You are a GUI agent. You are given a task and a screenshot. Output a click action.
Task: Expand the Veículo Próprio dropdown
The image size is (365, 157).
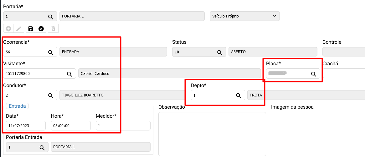244,16
